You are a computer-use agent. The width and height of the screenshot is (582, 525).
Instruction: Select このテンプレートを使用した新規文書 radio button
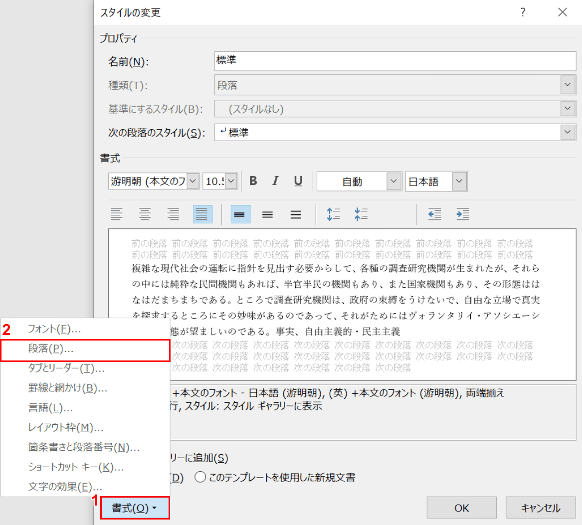200,477
